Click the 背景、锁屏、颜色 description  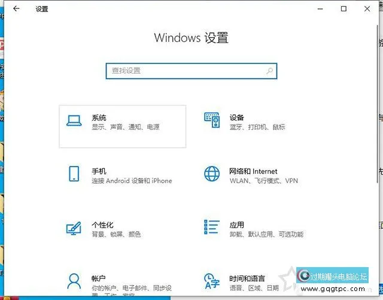tap(116, 235)
